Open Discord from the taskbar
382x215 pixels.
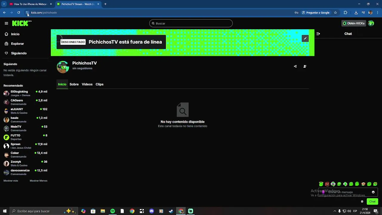[x=151, y=211]
